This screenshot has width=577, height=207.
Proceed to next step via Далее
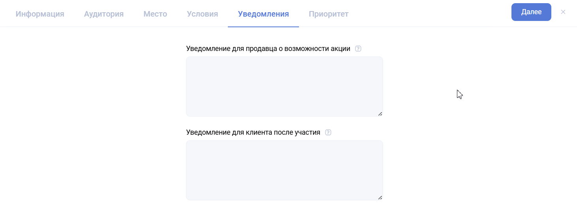[x=531, y=12]
